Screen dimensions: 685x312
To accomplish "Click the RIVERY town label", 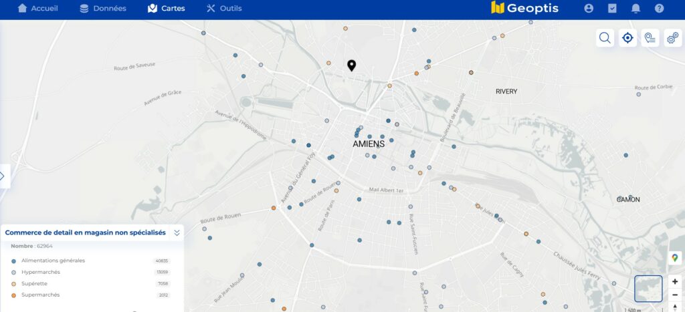I will (x=506, y=92).
